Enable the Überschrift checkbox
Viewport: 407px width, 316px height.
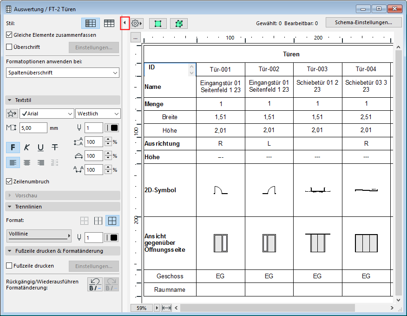pyautogui.click(x=9, y=47)
